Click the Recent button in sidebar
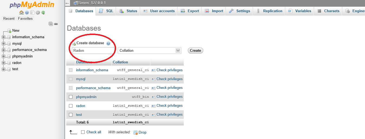The width and height of the screenshot is (365, 139). coord(9,19)
